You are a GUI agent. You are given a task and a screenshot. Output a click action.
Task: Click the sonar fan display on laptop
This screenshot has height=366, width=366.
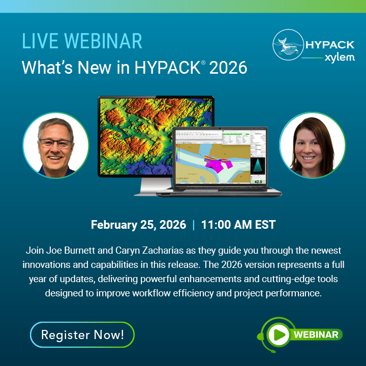(x=258, y=166)
